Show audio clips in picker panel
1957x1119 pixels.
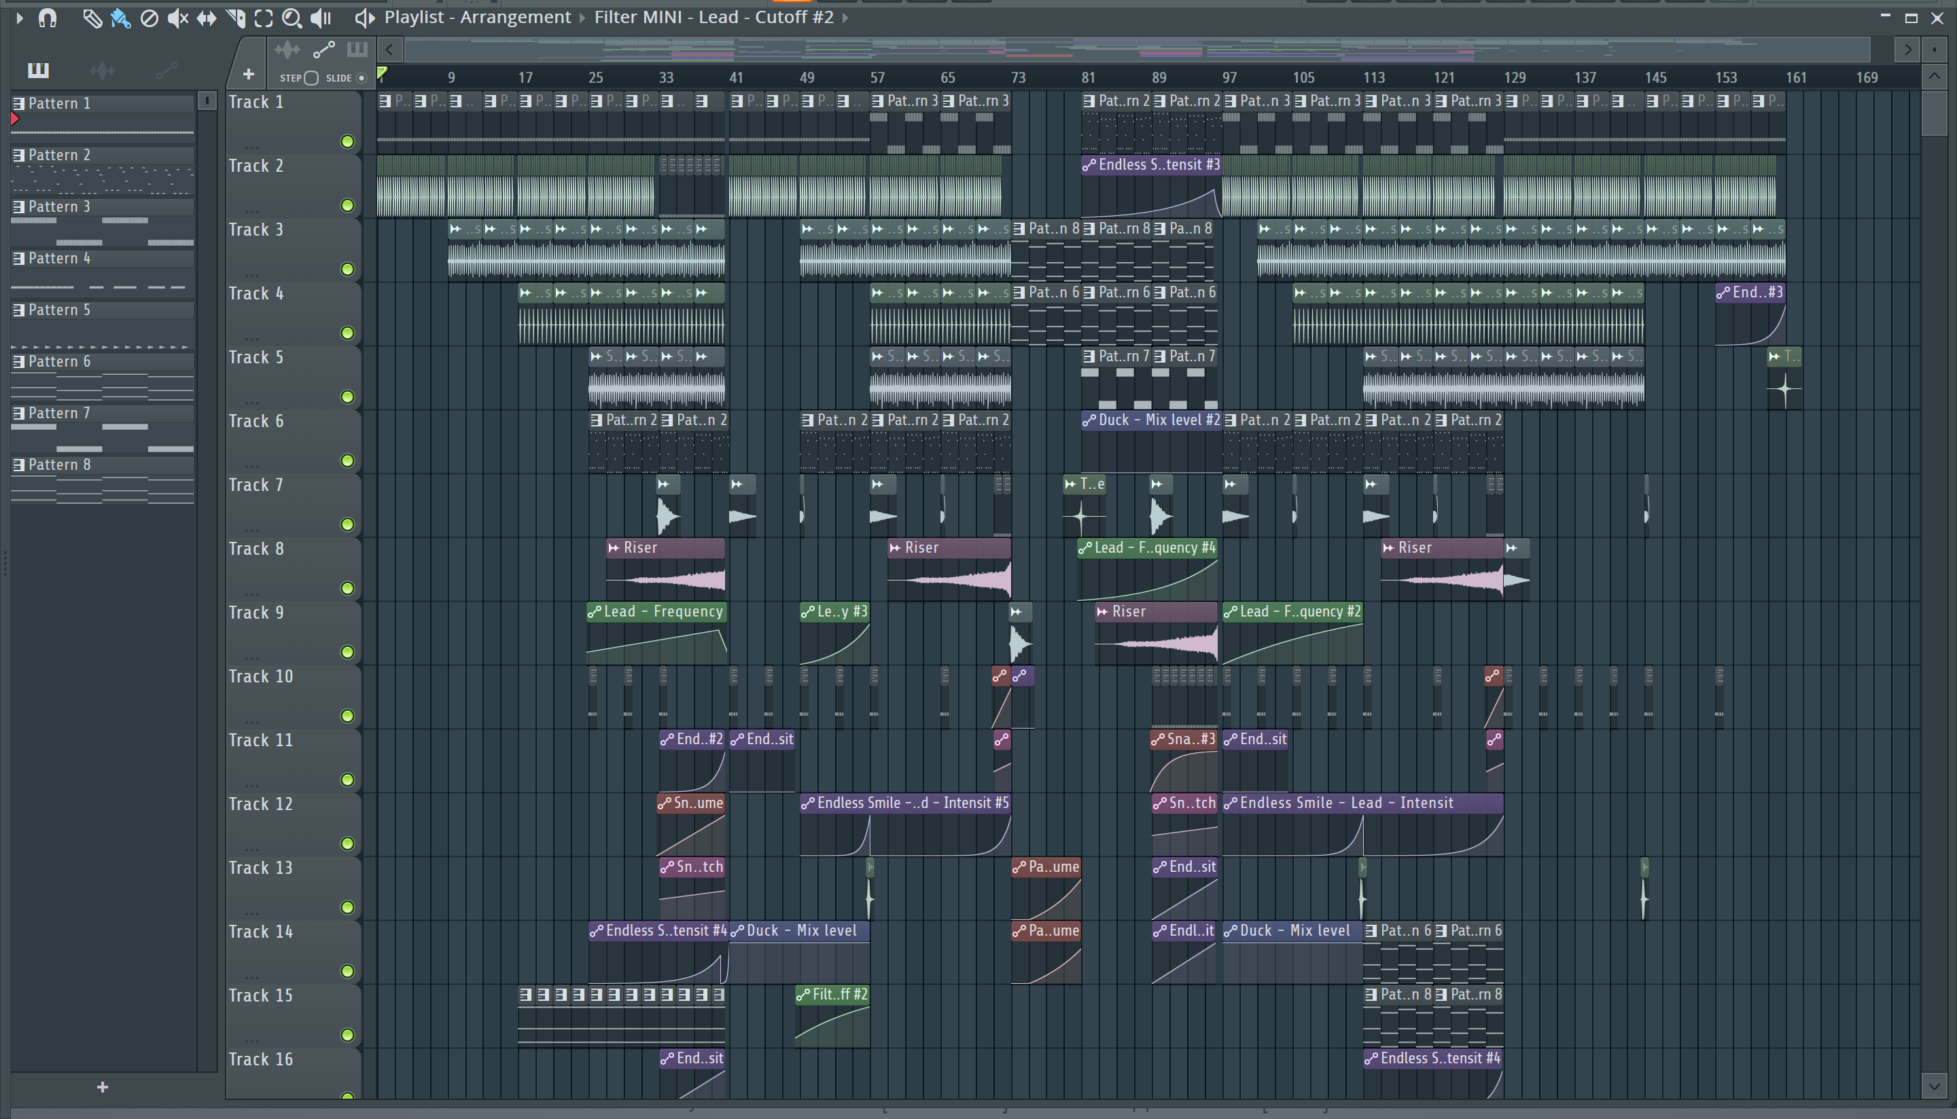103,71
